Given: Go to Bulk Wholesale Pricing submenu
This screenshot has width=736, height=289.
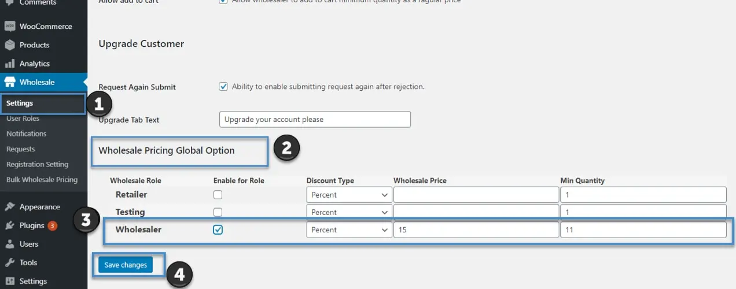Looking at the screenshot, I should pyautogui.click(x=42, y=180).
